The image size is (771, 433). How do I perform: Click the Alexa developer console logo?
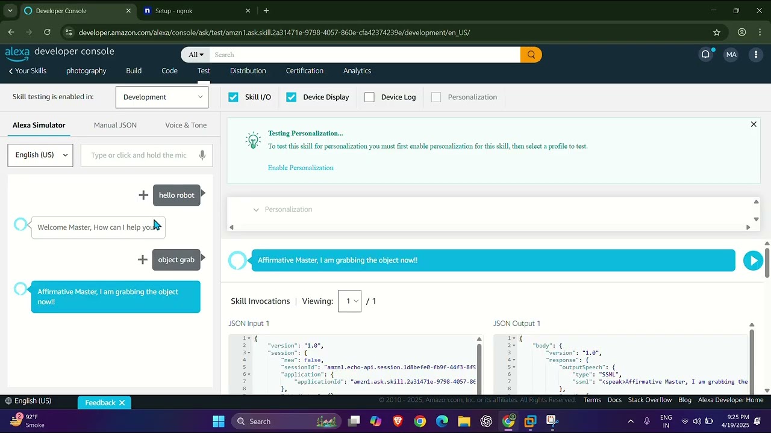click(x=60, y=53)
